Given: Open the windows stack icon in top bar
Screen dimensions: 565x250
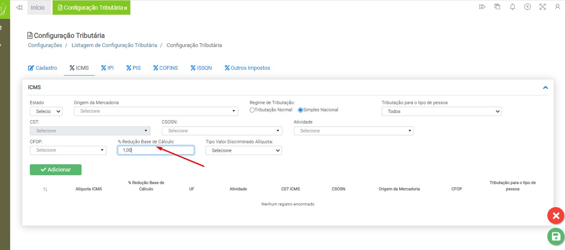Looking at the screenshot, I should point(497,7).
